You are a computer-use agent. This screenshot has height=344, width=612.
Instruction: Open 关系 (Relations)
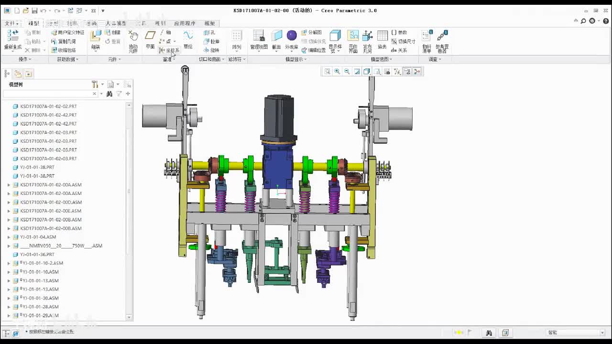tap(399, 50)
